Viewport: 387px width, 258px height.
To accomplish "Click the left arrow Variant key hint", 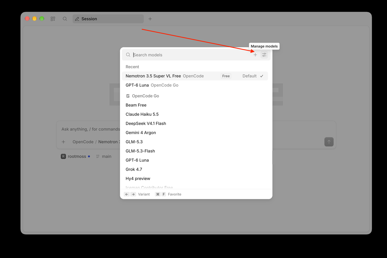I will (127, 194).
